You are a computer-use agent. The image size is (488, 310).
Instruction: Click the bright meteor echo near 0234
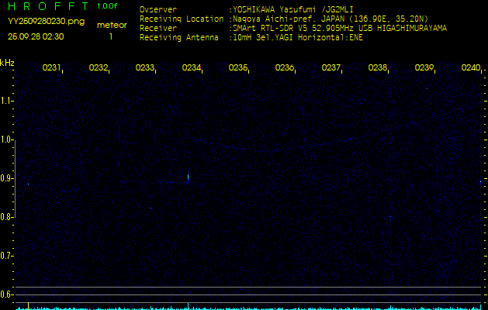click(188, 178)
